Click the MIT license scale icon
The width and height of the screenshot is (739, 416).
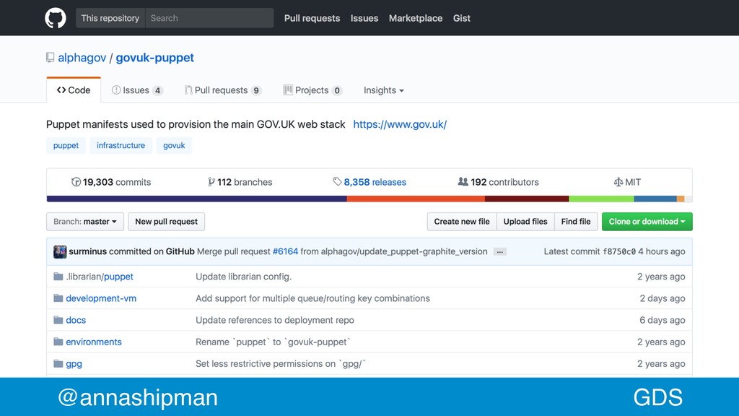coord(618,182)
